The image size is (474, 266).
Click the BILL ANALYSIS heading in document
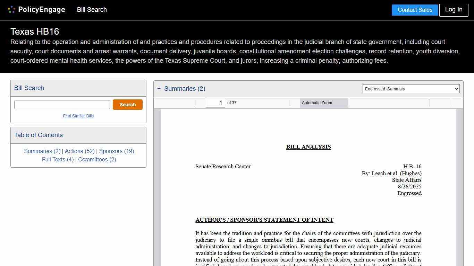(x=308, y=147)
